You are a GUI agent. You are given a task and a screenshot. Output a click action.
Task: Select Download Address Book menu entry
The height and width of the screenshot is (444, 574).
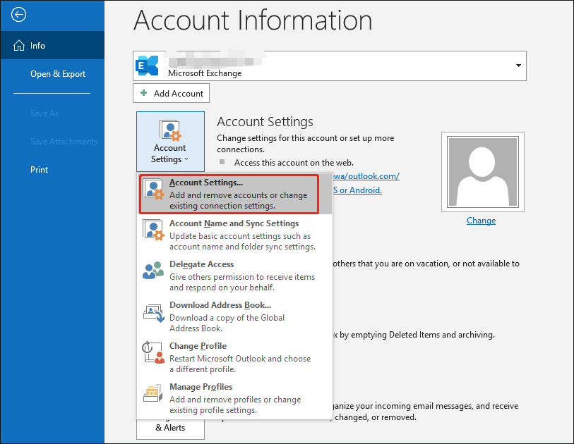pyautogui.click(x=220, y=305)
